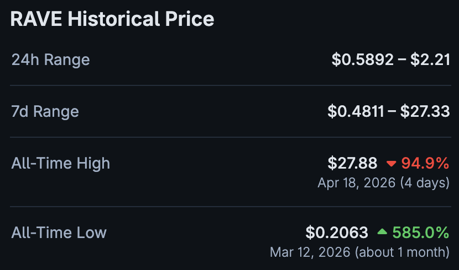Click the all-time high price $27.88

[352, 164]
